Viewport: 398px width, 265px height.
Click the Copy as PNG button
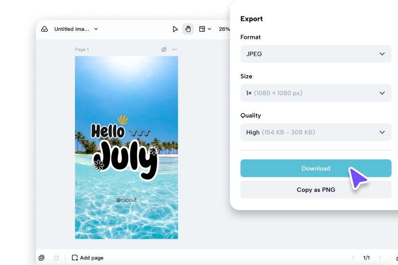coord(316,190)
